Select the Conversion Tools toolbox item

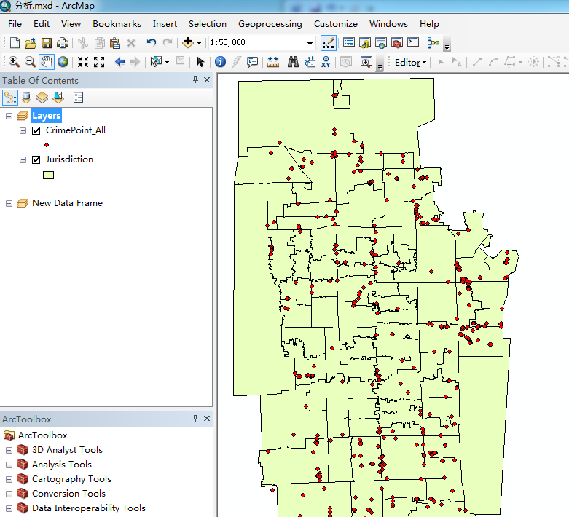click(68, 494)
